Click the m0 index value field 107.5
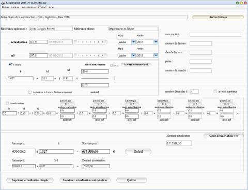Screen dimensions: 248x190 click(38, 55)
